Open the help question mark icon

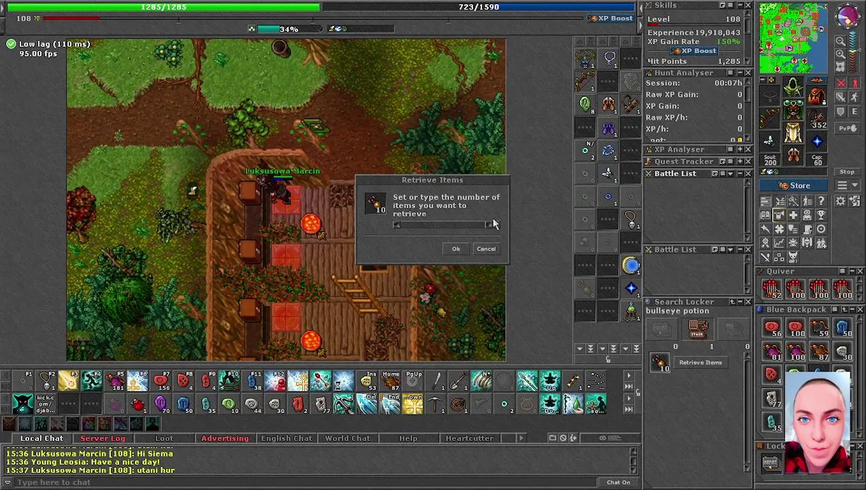point(821,201)
